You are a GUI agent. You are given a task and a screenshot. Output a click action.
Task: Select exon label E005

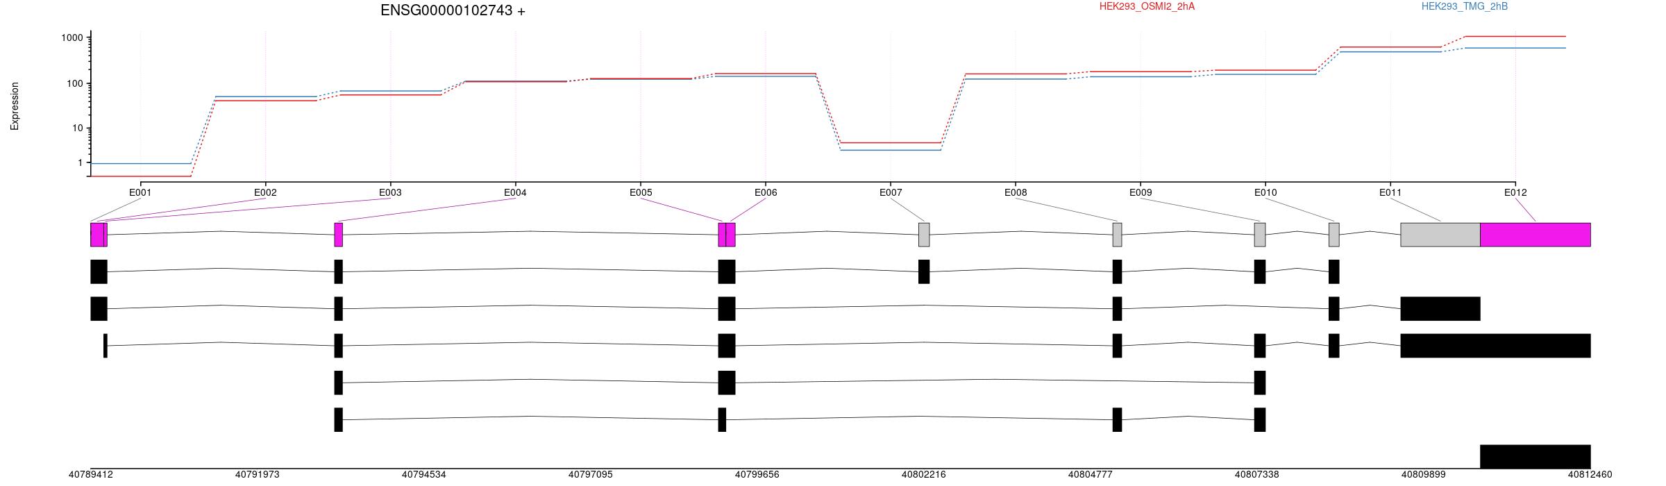[641, 192]
